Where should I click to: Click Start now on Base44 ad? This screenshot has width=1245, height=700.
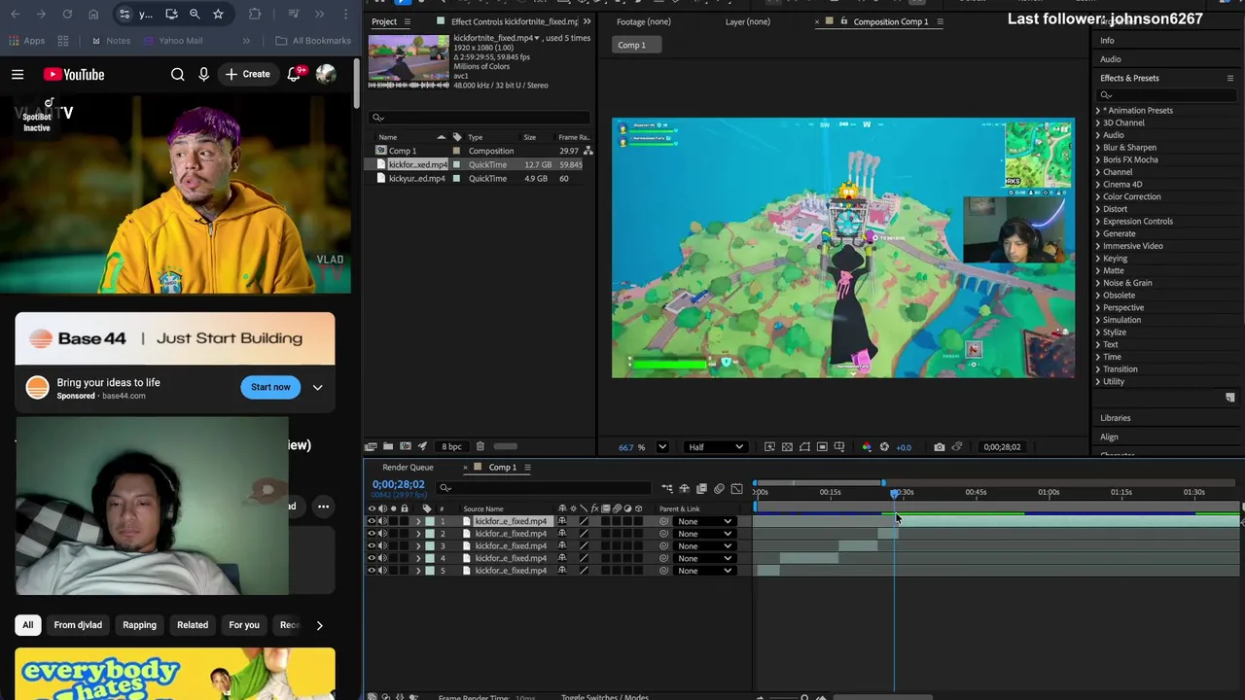[x=270, y=387]
